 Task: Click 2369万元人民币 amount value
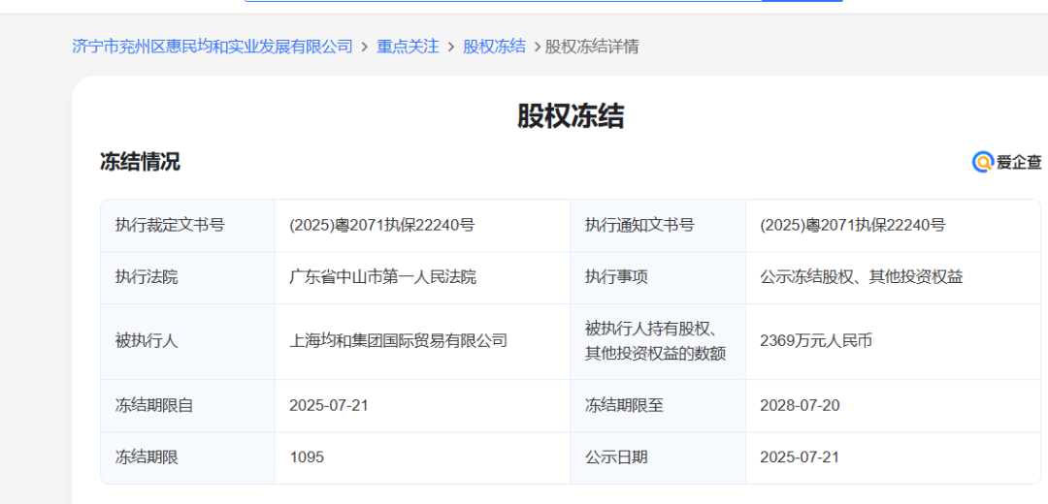click(x=816, y=341)
